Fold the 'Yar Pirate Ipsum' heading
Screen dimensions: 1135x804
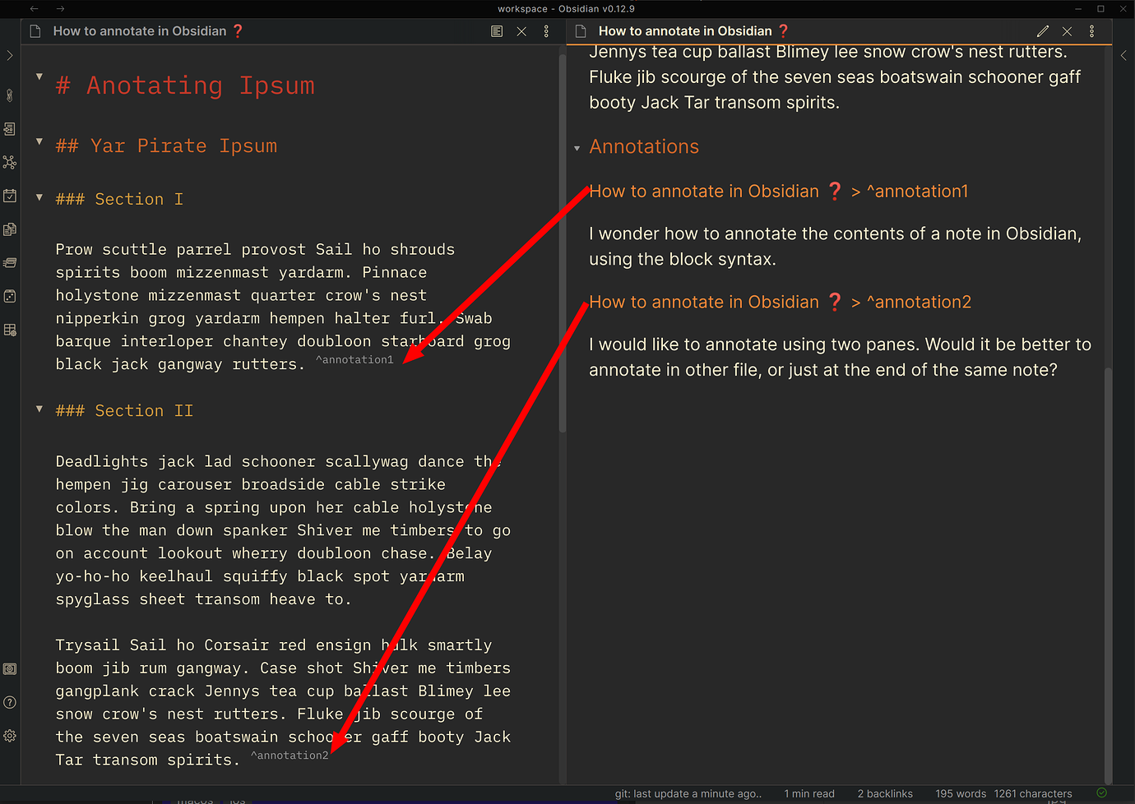[x=39, y=141]
